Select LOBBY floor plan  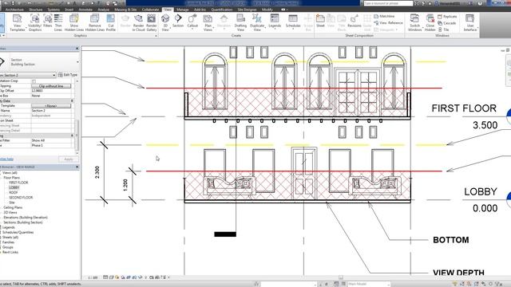pyautogui.click(x=14, y=187)
